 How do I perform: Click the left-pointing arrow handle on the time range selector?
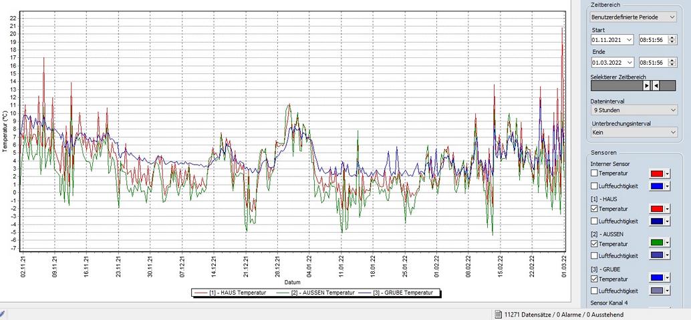(656, 86)
